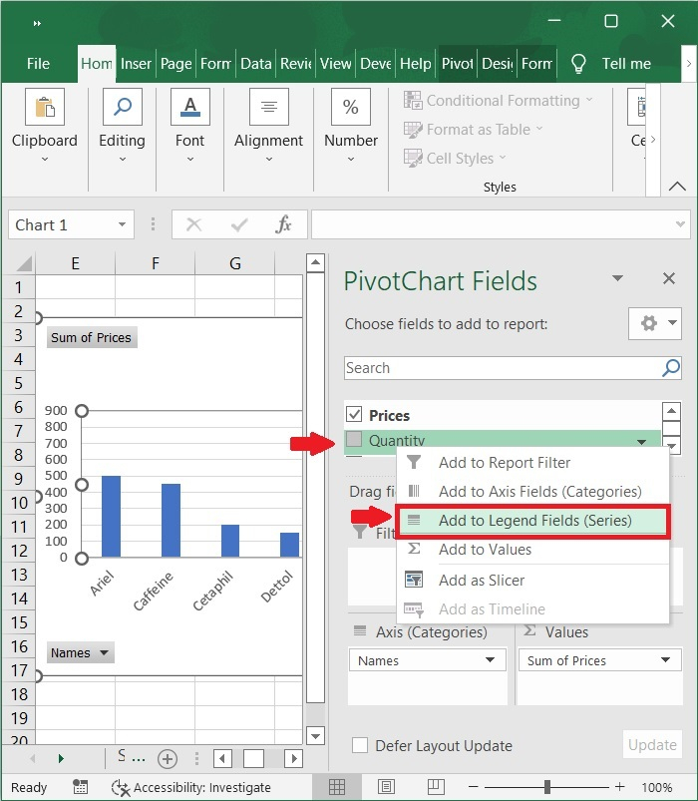Click the select-all corner triangle of the sheet
This screenshot has height=801, width=698.
point(23,263)
